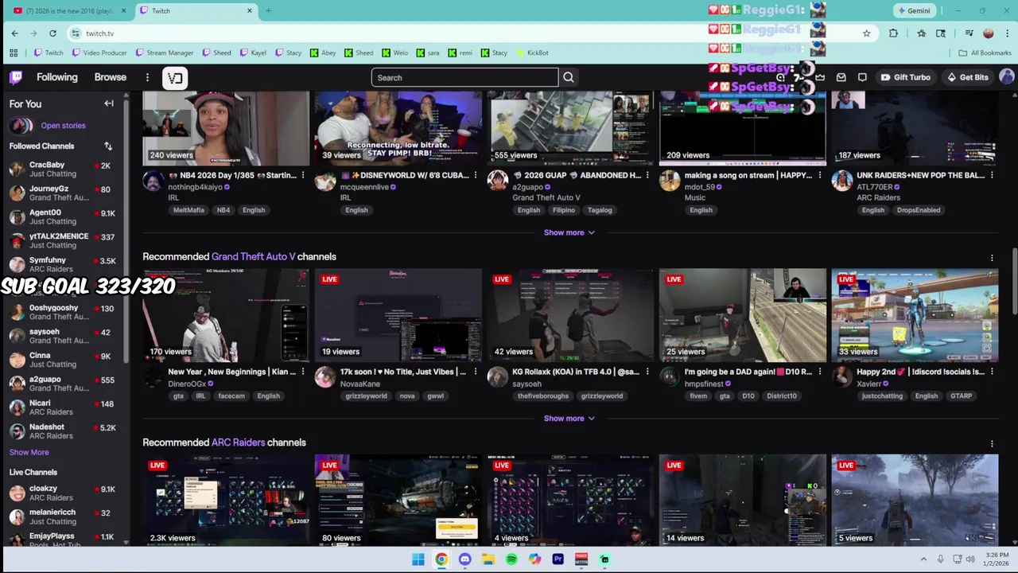Switch to the YouTube 2026 browser tab
This screenshot has width=1018, height=573.
(x=70, y=10)
